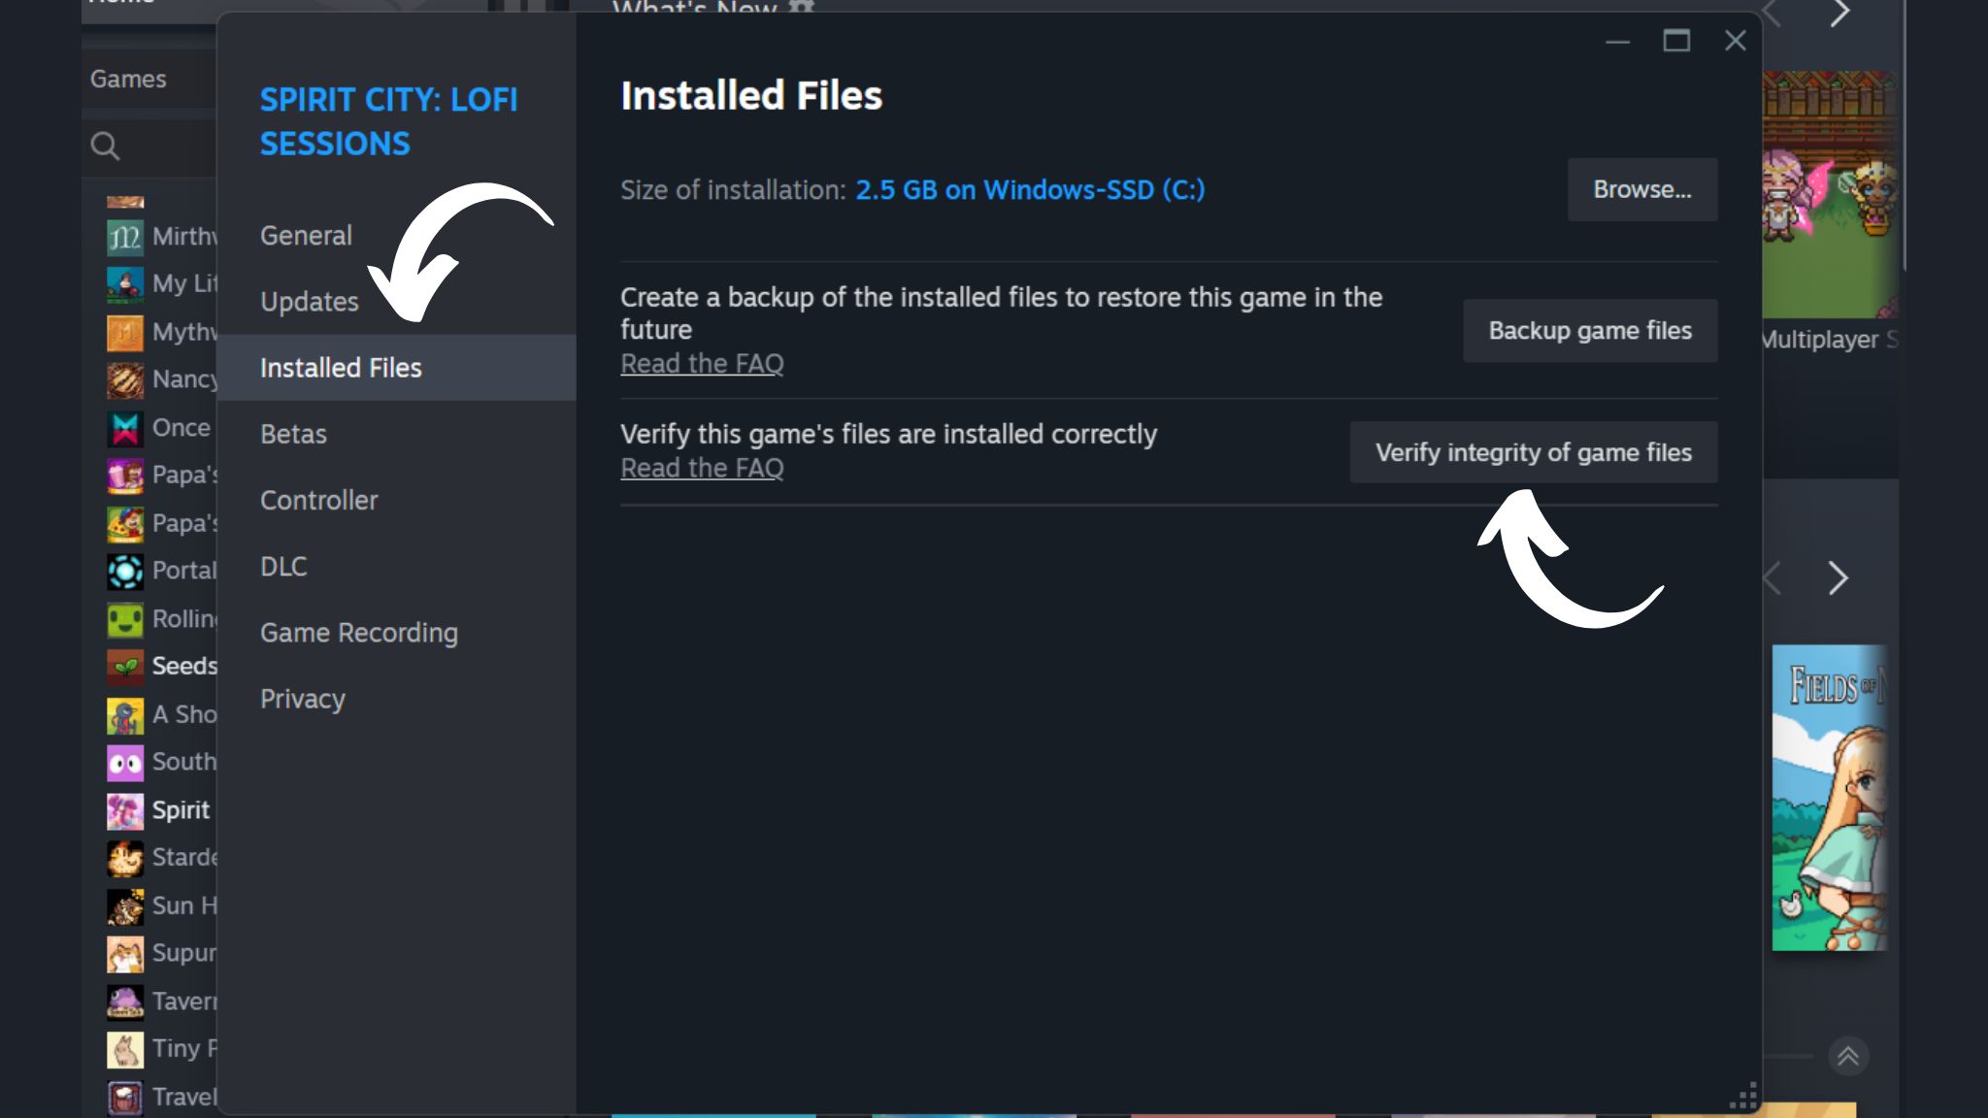The width and height of the screenshot is (1988, 1118).
Task: Select the Portal game icon in the library
Action: click(x=125, y=571)
